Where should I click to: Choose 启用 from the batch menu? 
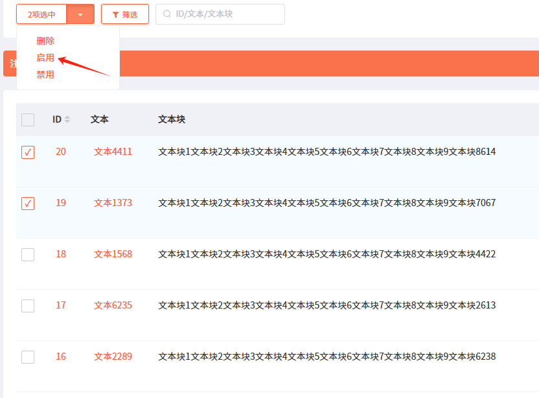[x=45, y=58]
